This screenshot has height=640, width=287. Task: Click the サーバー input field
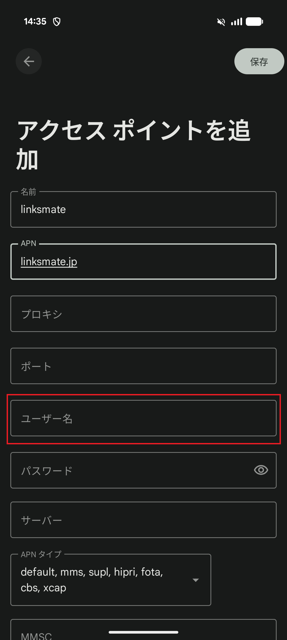tap(143, 520)
